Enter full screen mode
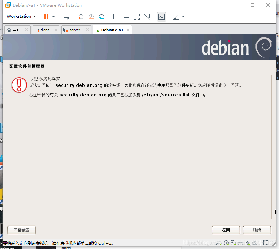279x249 pixels. (137, 17)
